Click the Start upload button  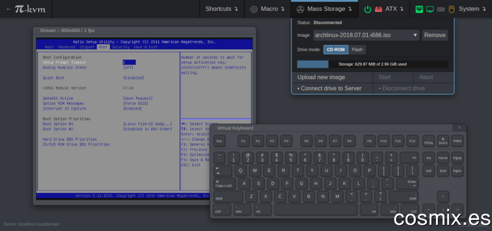click(x=393, y=78)
